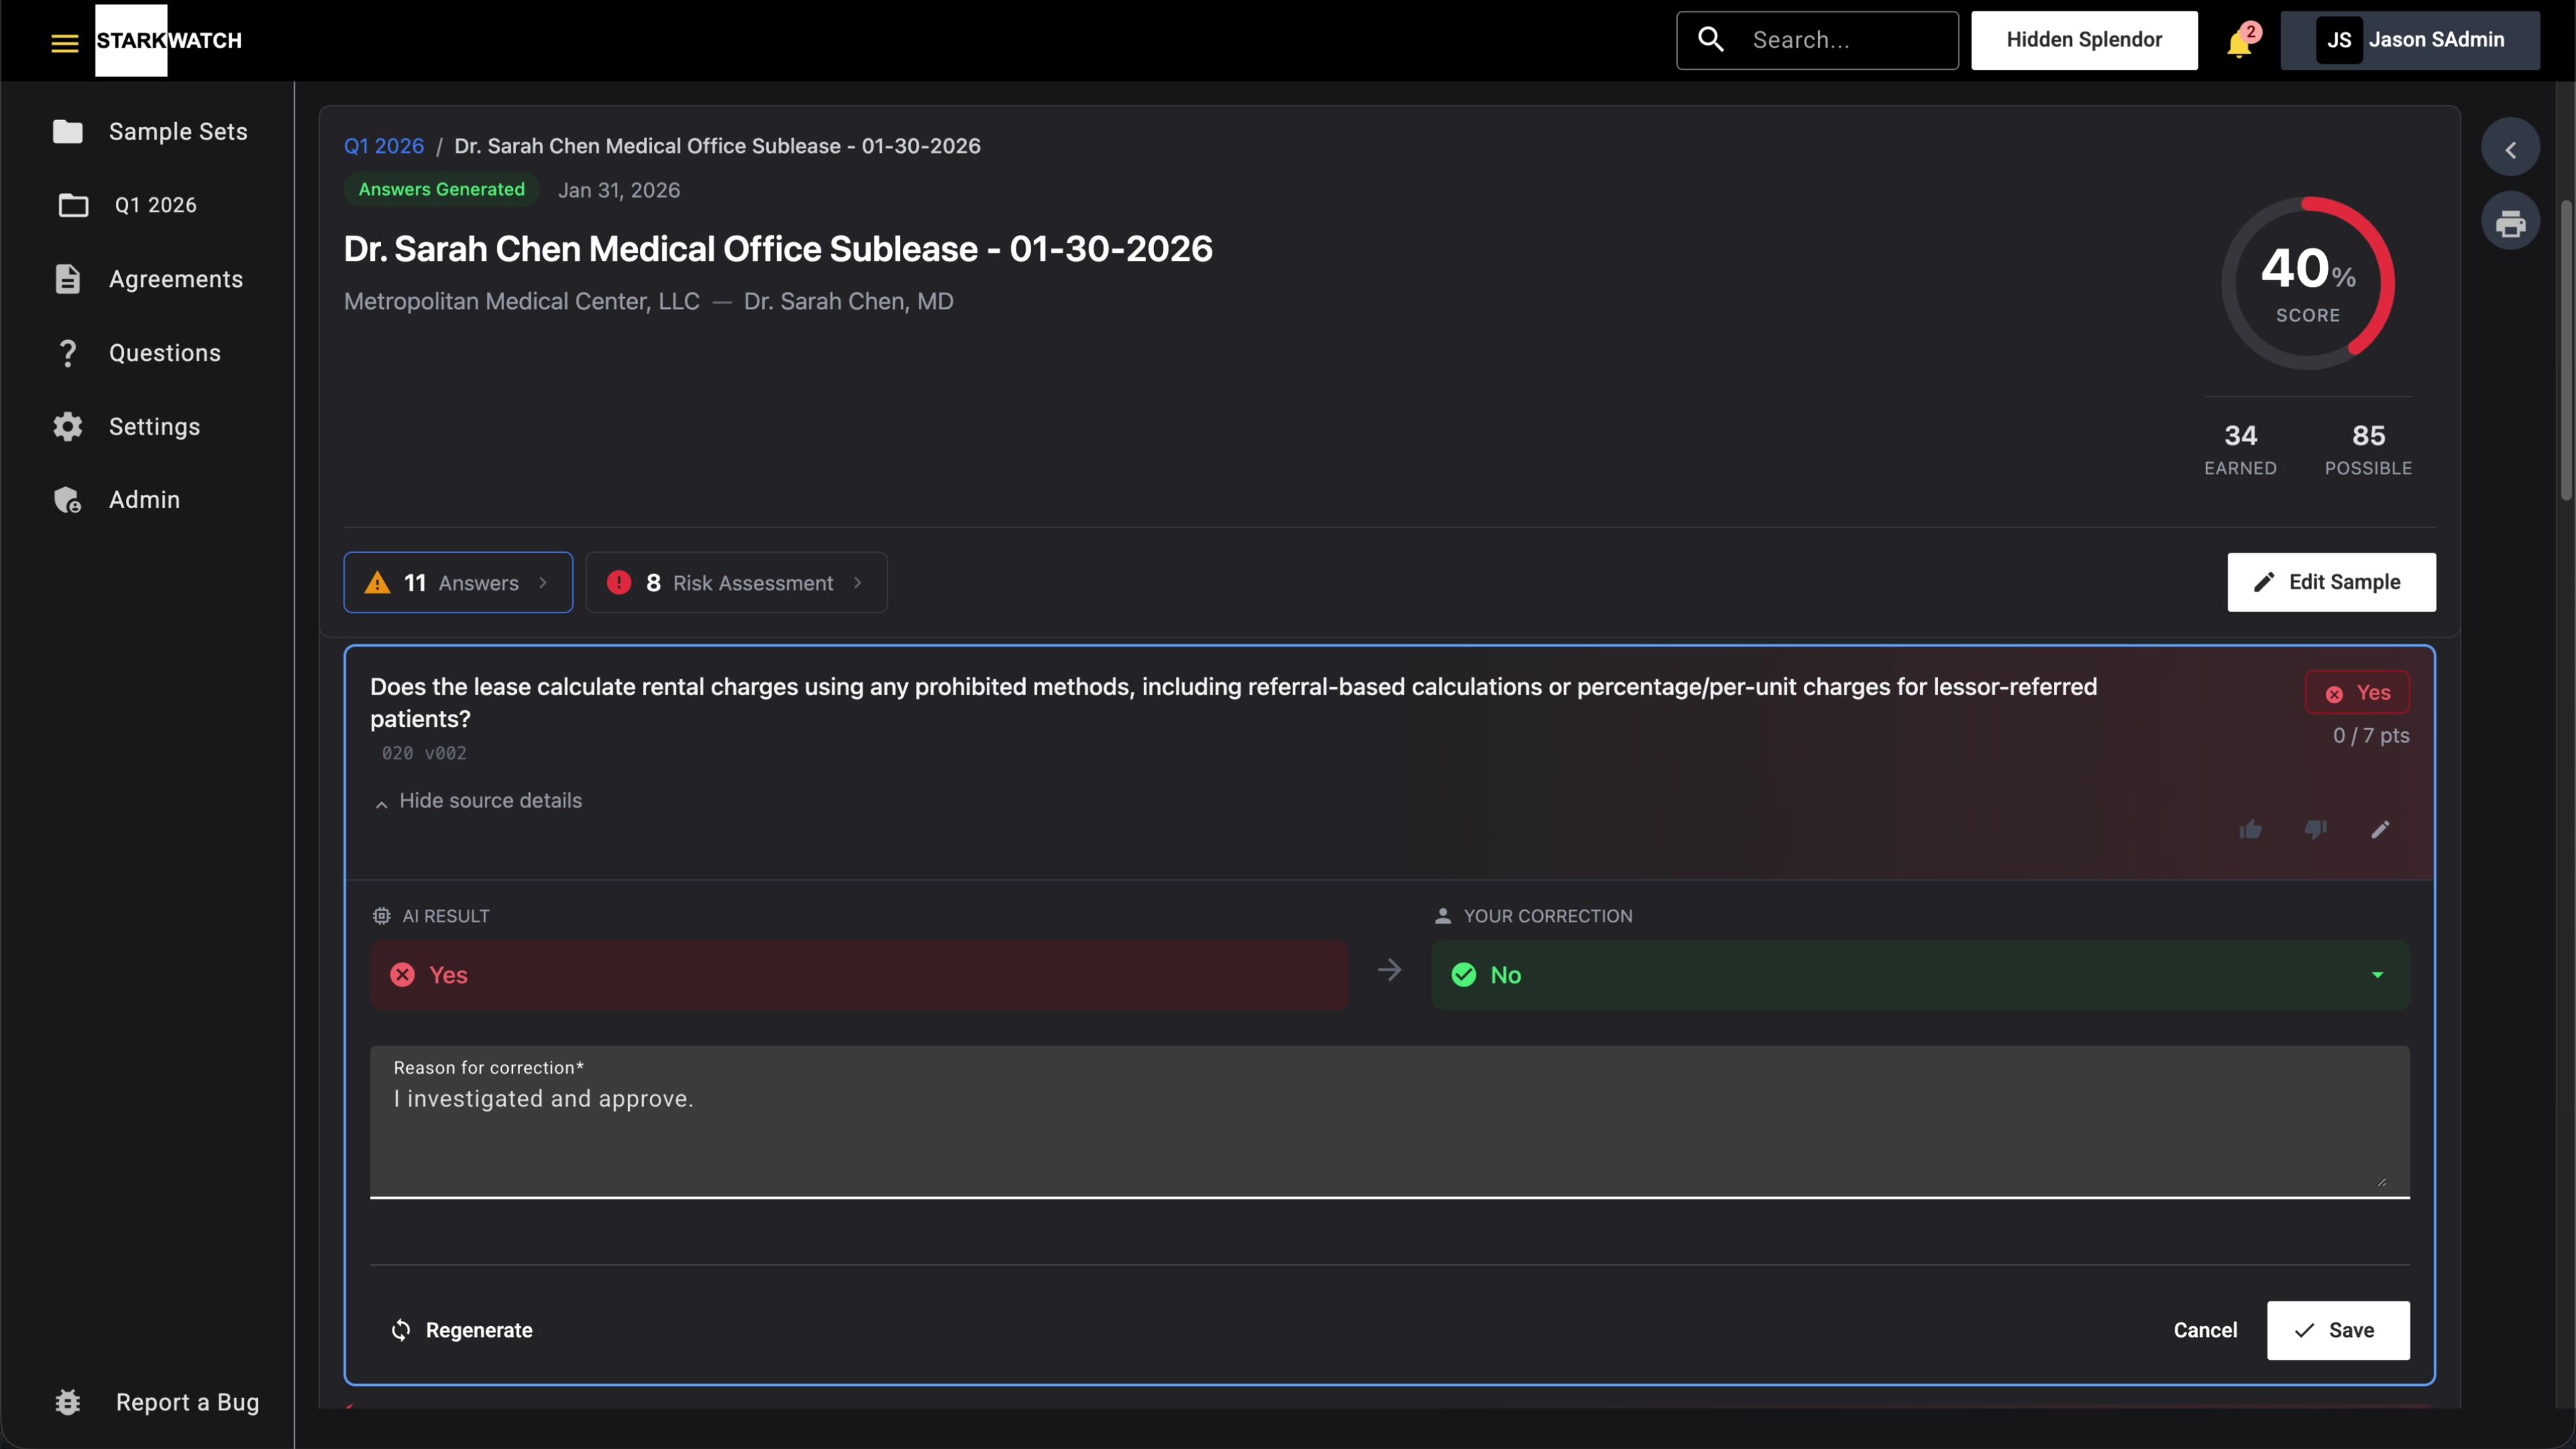Open the hamburger navigation menu
2576x1449 pixels.
click(x=64, y=42)
